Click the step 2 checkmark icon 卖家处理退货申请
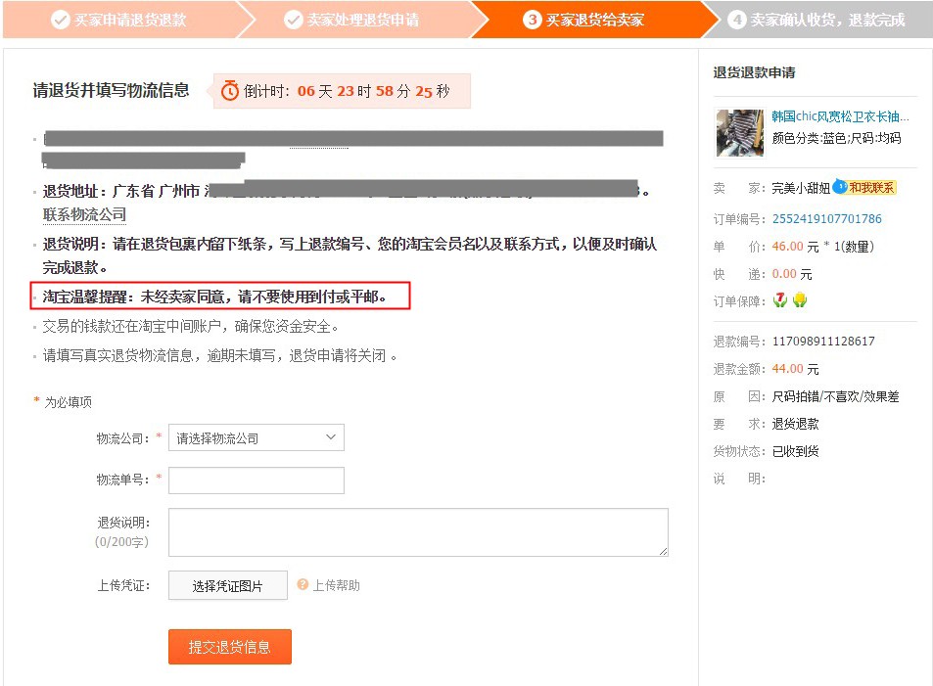 293,20
